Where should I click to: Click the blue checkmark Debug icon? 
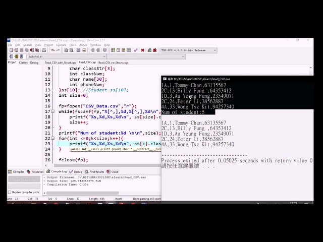point(135,50)
